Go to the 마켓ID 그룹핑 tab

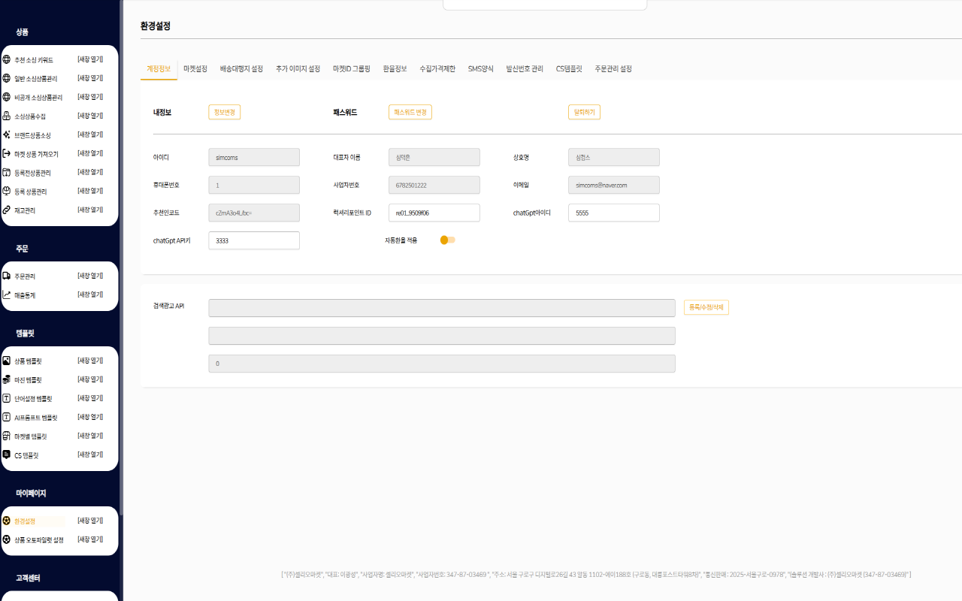[352, 69]
